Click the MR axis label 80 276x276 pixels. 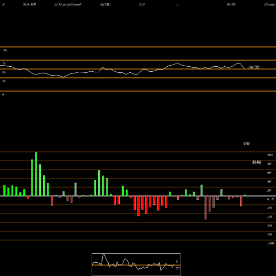click(269, 164)
